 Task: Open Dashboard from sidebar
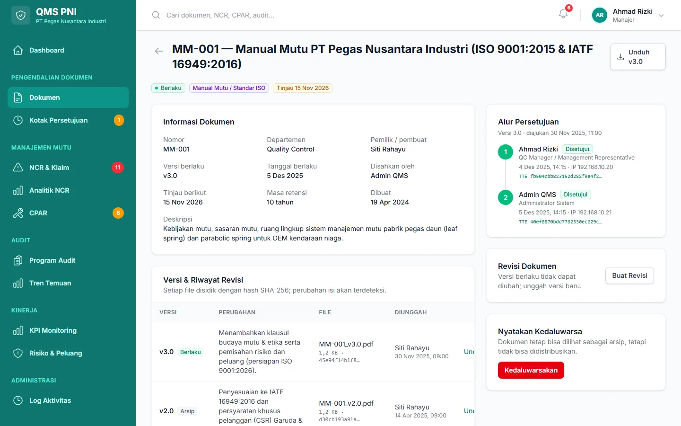[68, 50]
